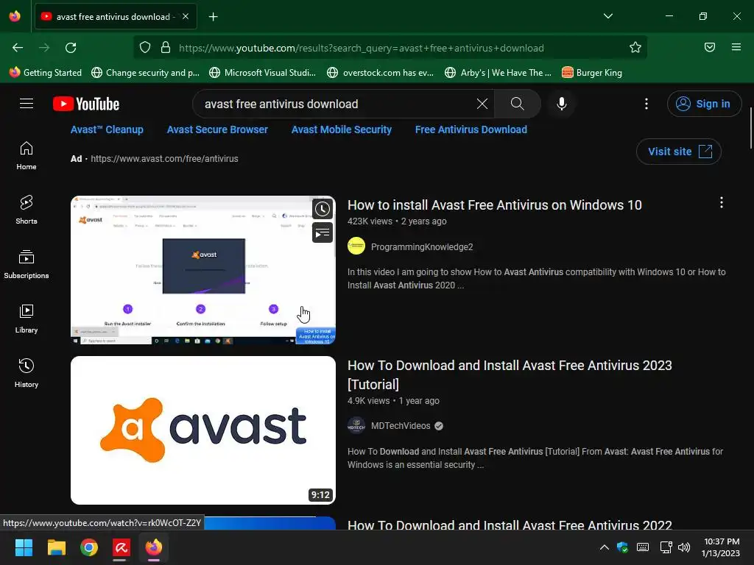Viewport: 754px width, 565px height.
Task: Open volume control in system tray
Action: pos(684,547)
